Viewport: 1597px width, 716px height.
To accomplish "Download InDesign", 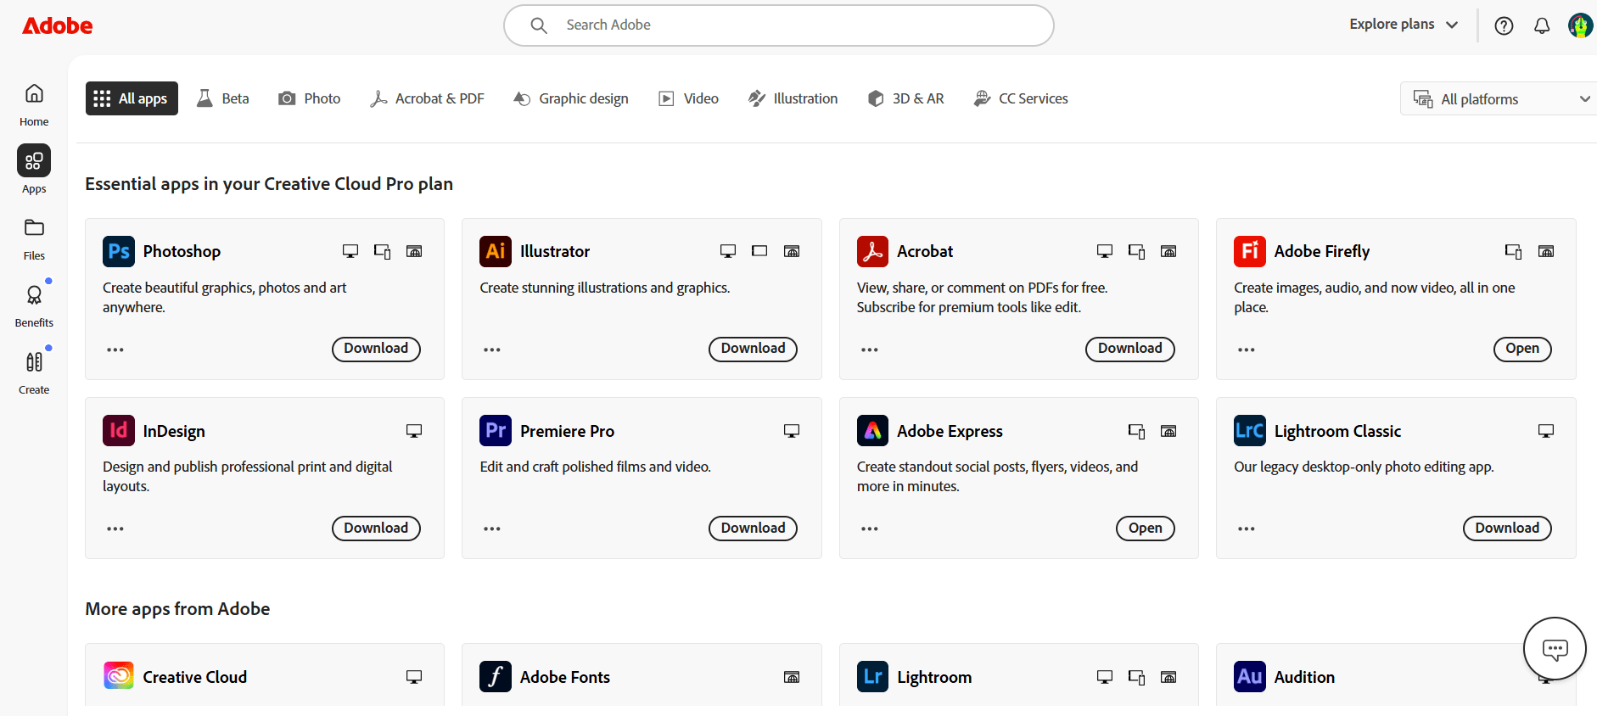I will pyautogui.click(x=376, y=528).
